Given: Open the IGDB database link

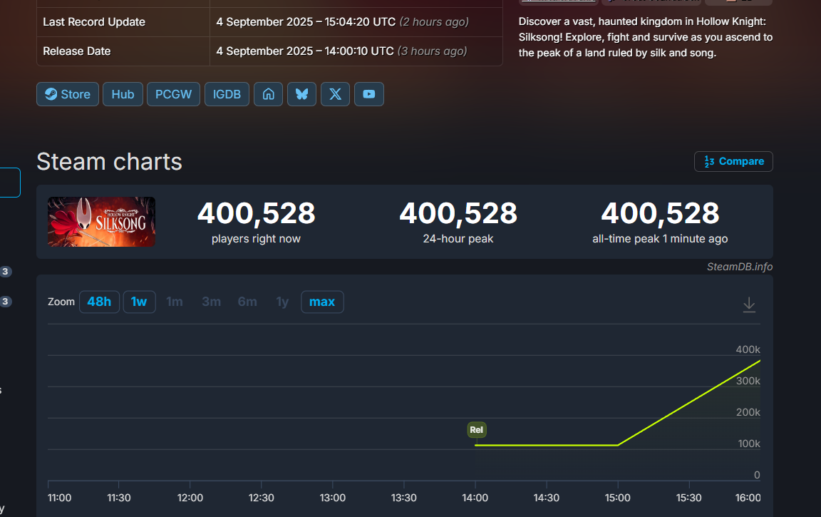Looking at the screenshot, I should click(227, 94).
